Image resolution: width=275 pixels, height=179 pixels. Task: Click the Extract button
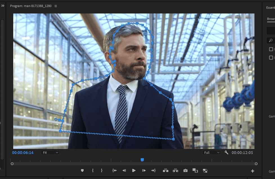click(175, 170)
